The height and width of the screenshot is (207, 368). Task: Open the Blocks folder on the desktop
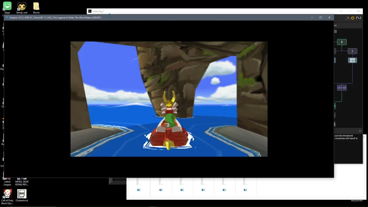[x=36, y=8]
